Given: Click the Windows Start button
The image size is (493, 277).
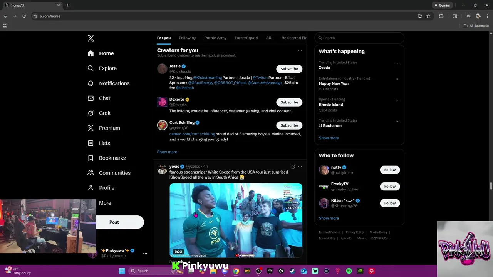Looking at the screenshot, I should click(122, 271).
